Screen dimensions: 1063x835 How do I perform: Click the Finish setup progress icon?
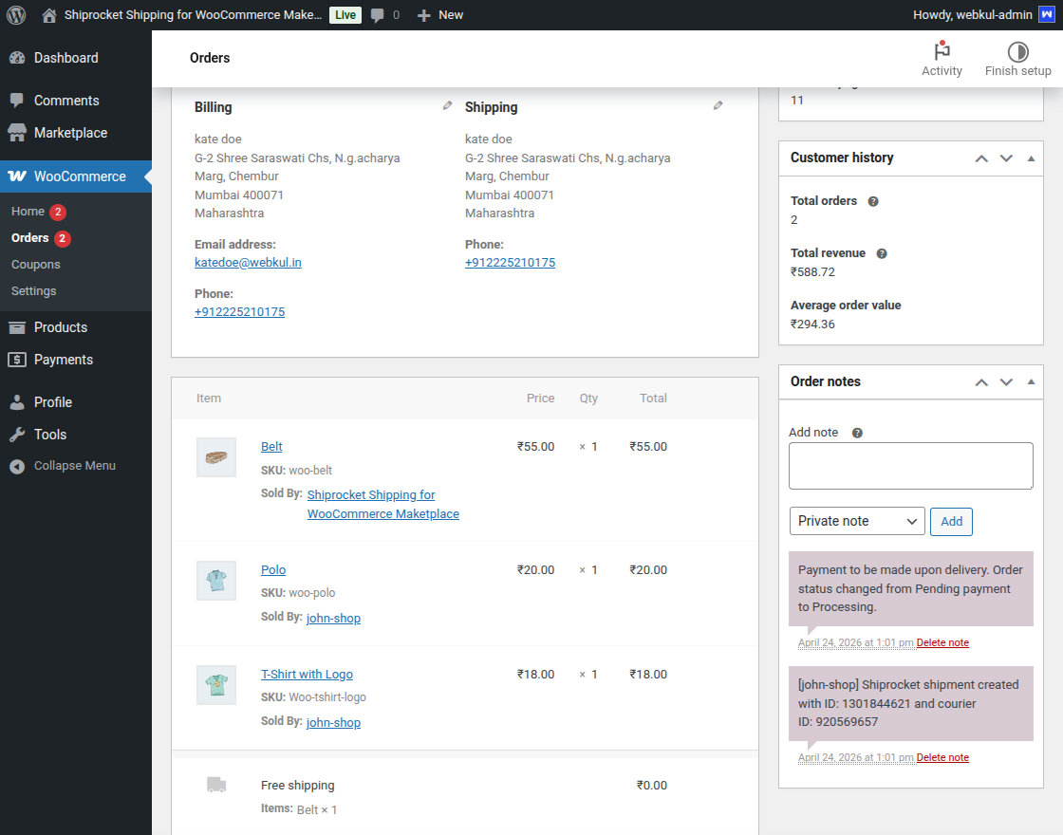[1017, 51]
